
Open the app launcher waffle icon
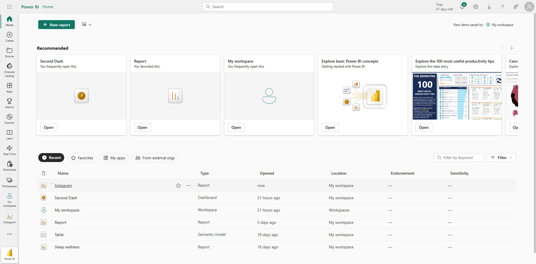point(9,7)
